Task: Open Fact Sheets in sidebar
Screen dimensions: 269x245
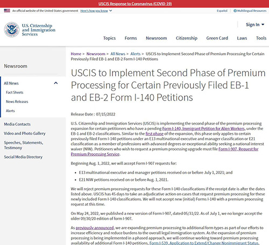Action: 15,92
